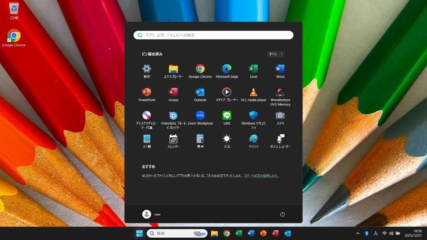Open Microsoft Edge from pinned apps
Viewport: 427px width, 240px height.
(227, 68)
